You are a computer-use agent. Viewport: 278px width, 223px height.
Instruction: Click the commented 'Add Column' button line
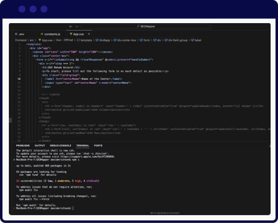tap(87, 110)
